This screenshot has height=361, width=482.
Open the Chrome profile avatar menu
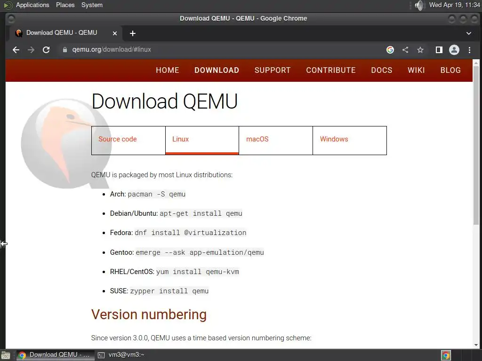454,50
